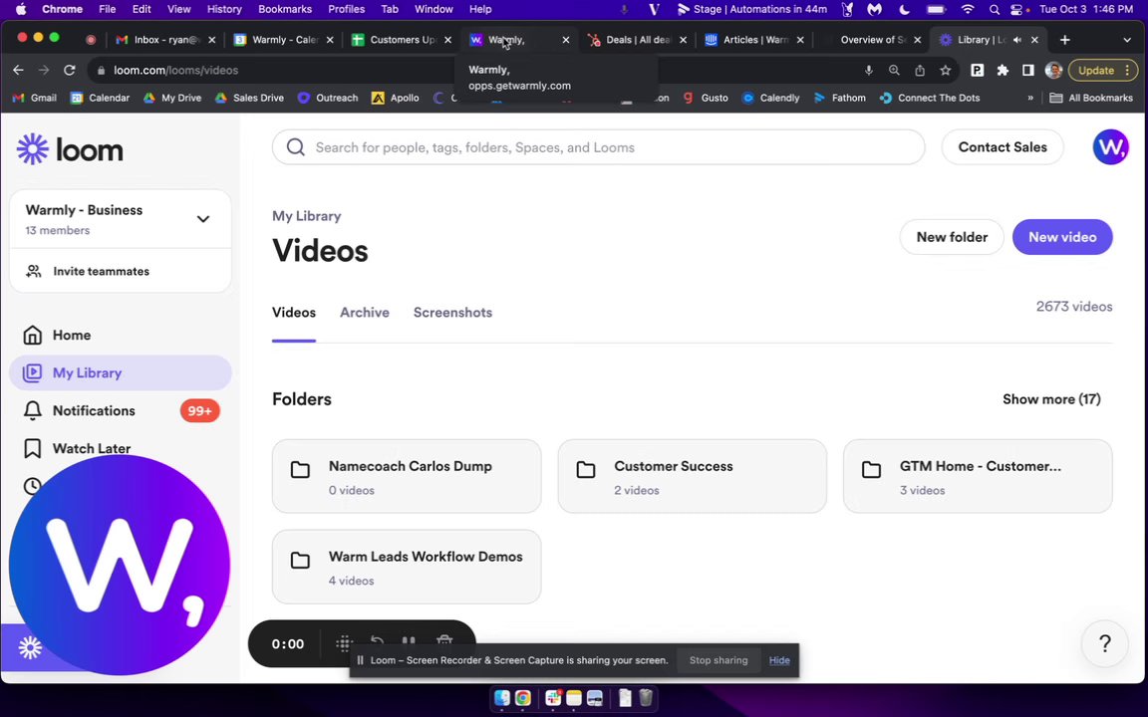
Task: Switch to Deals browser tab
Action: 637,40
